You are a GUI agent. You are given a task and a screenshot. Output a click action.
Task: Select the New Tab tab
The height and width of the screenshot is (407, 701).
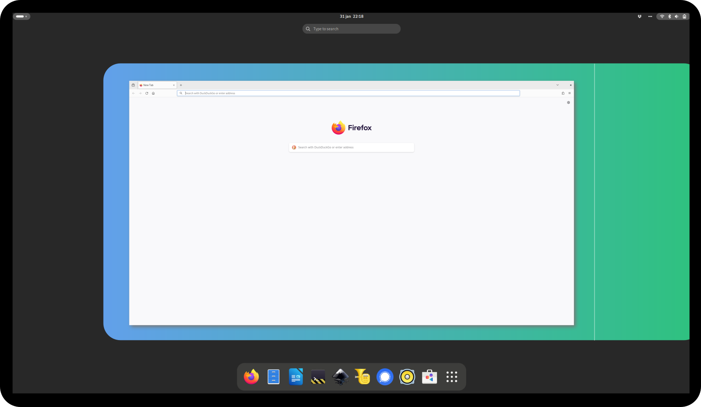click(157, 85)
